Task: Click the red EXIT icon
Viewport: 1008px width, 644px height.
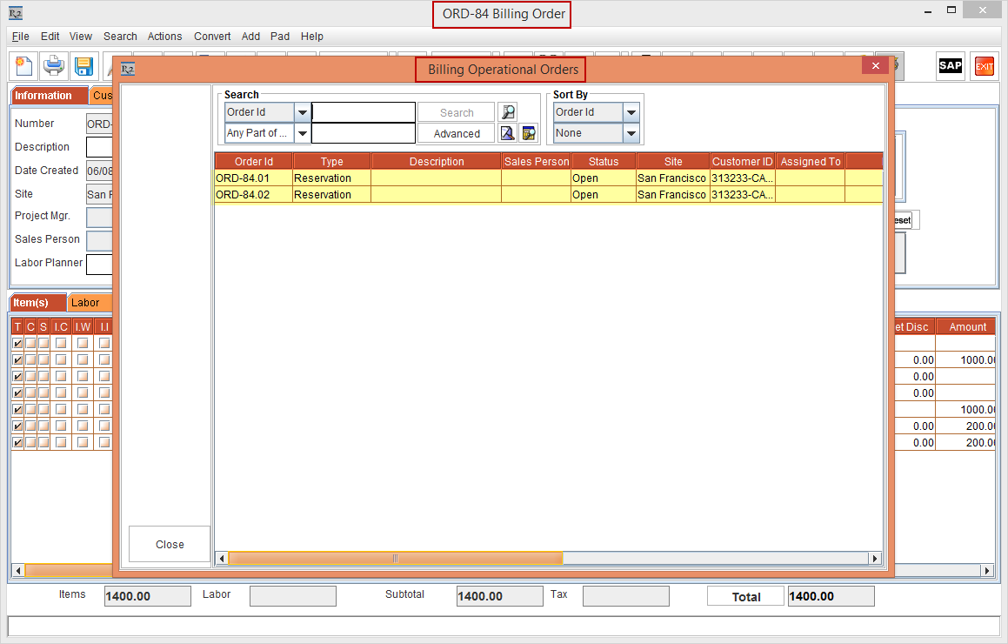Action: 984,65
